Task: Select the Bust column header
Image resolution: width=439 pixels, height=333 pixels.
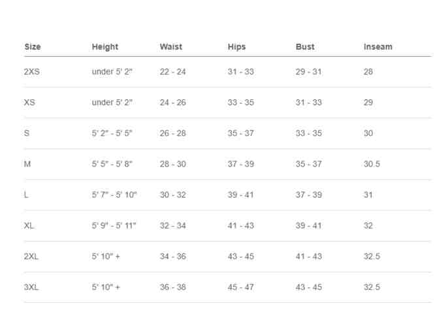Action: point(305,47)
